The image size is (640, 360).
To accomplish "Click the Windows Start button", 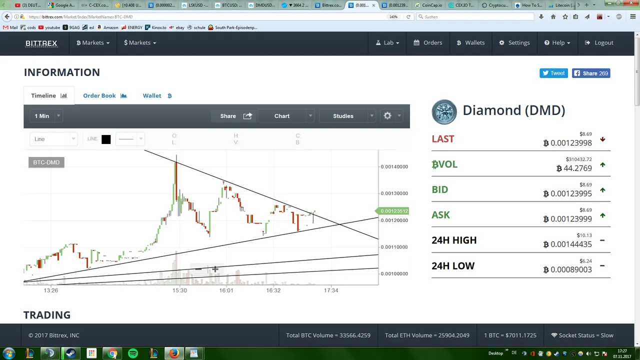I will (8, 353).
